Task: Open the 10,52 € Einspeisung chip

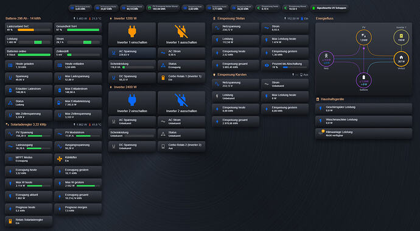Action: click(295, 8)
